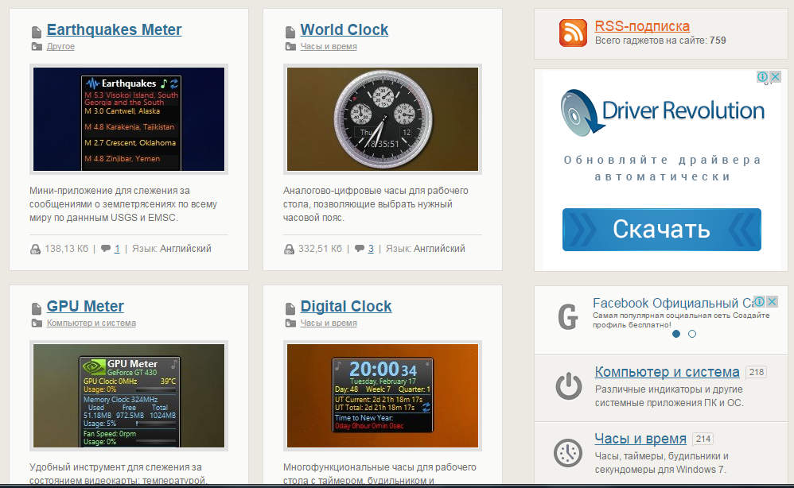Click the orange RSS feed icon
794x488 pixels.
pos(573,33)
